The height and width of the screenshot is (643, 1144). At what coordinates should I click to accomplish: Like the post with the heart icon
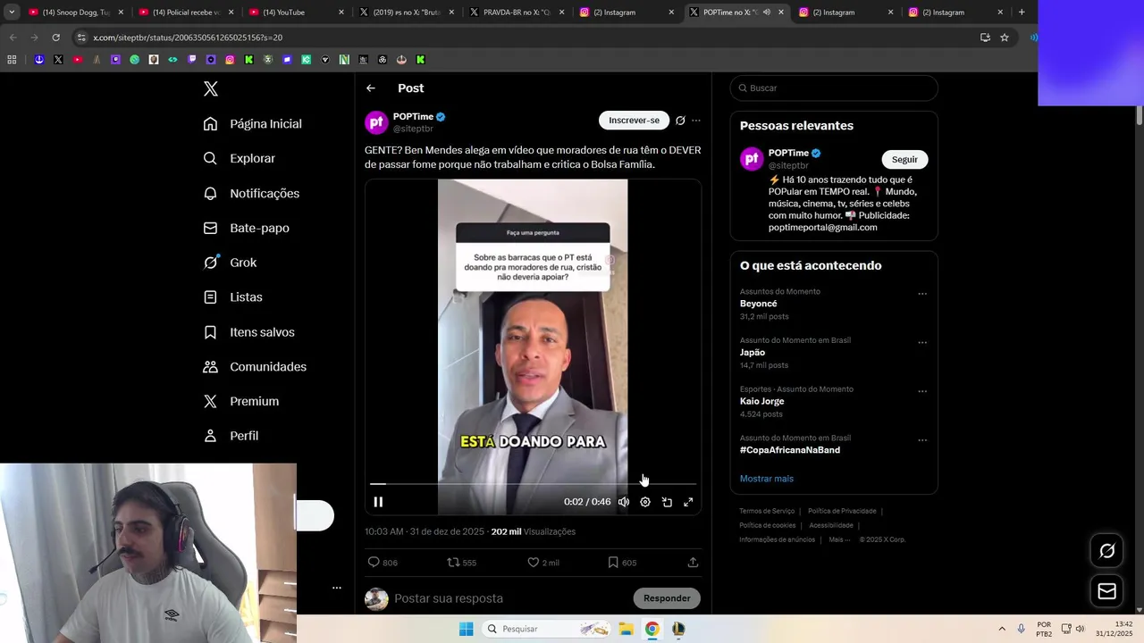543,563
